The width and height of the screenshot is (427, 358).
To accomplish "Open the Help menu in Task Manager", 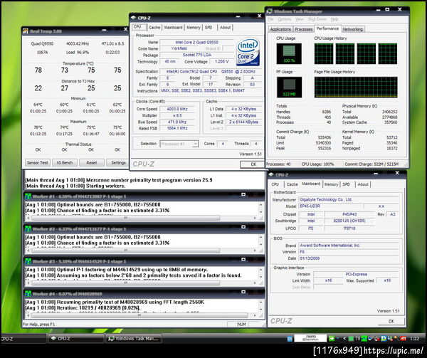I will click(334, 19).
